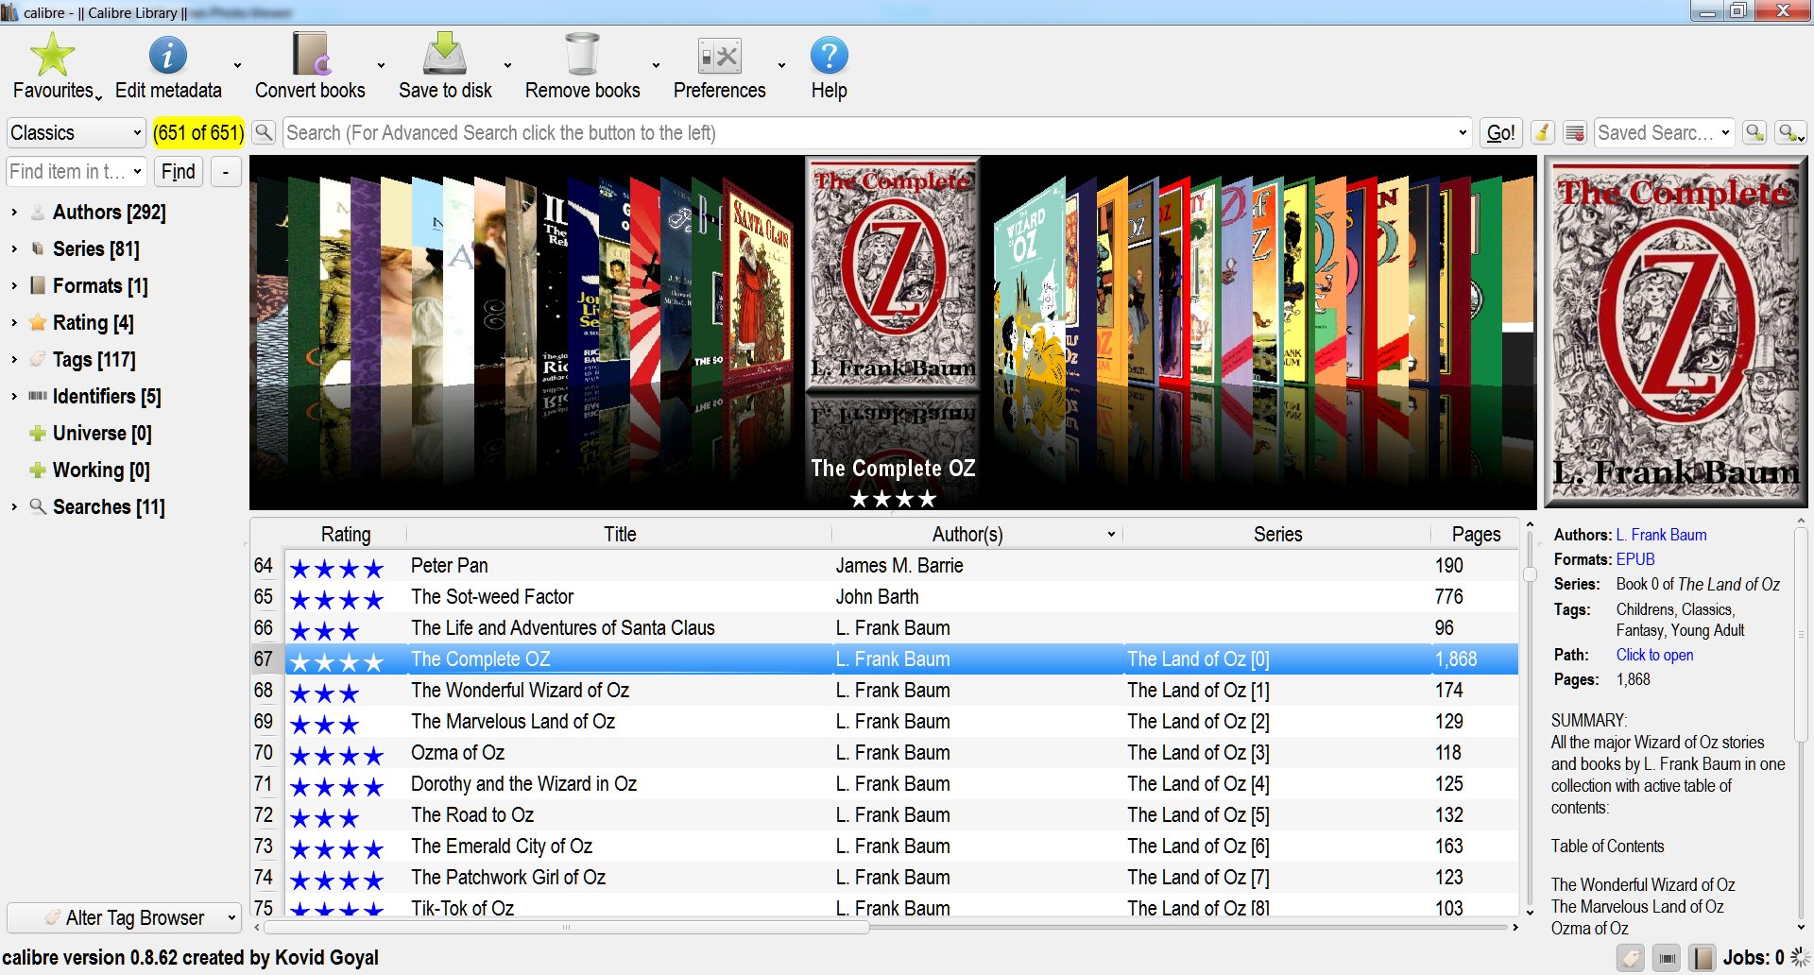Open Advanced Search with the magnifier button

click(x=265, y=132)
